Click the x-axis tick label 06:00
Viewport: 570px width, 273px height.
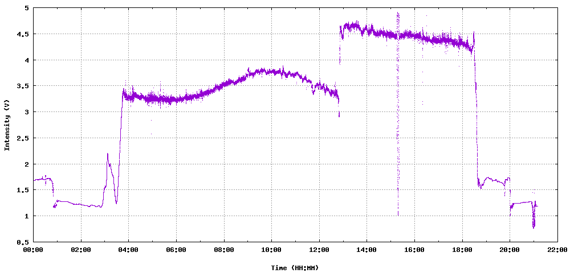click(x=176, y=250)
